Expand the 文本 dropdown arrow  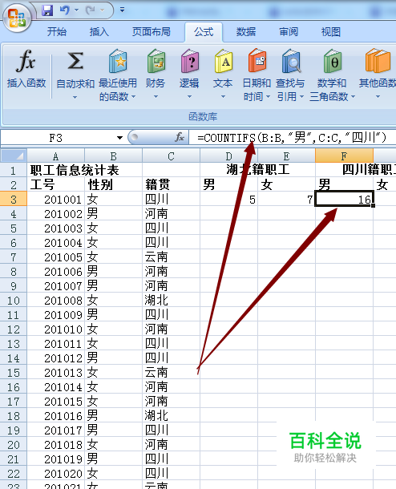223,97
